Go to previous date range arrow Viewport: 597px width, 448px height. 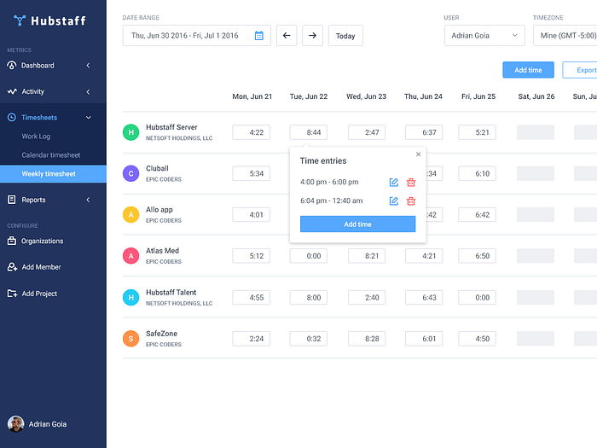[287, 36]
